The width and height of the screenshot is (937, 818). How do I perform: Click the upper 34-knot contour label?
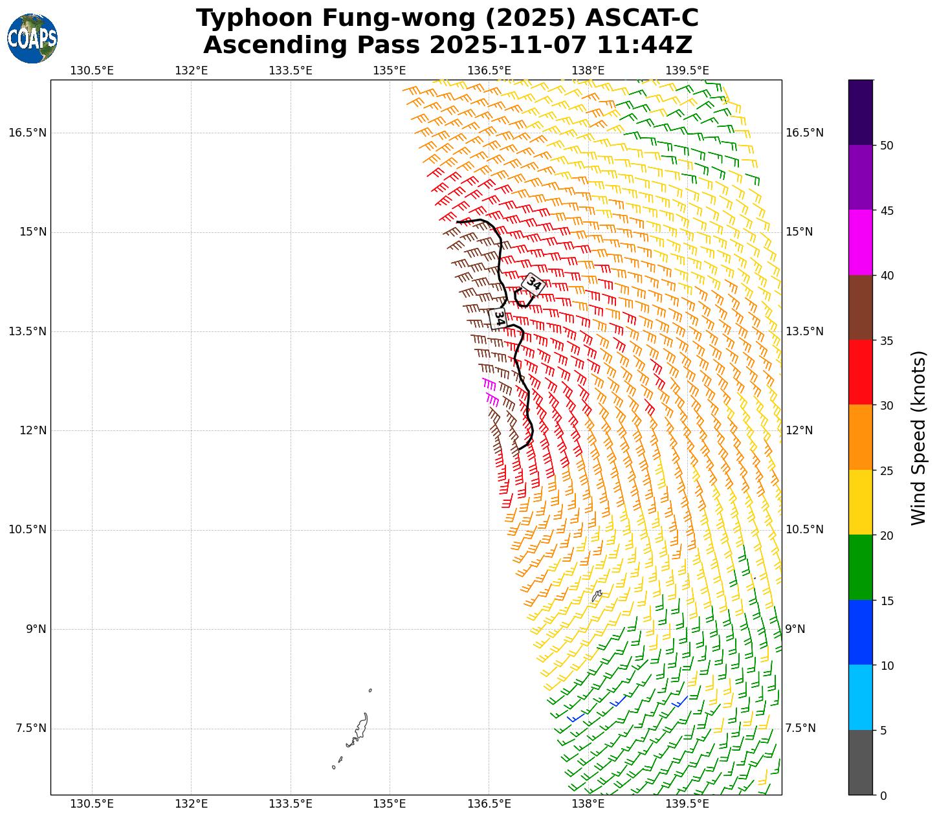click(x=533, y=283)
